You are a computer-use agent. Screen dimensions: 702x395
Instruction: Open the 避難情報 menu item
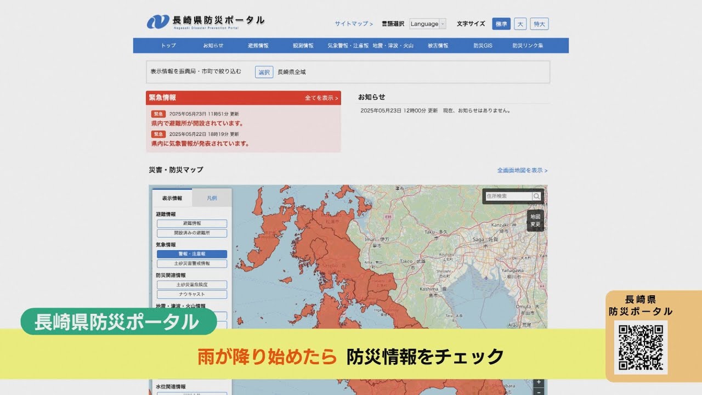[258, 46]
